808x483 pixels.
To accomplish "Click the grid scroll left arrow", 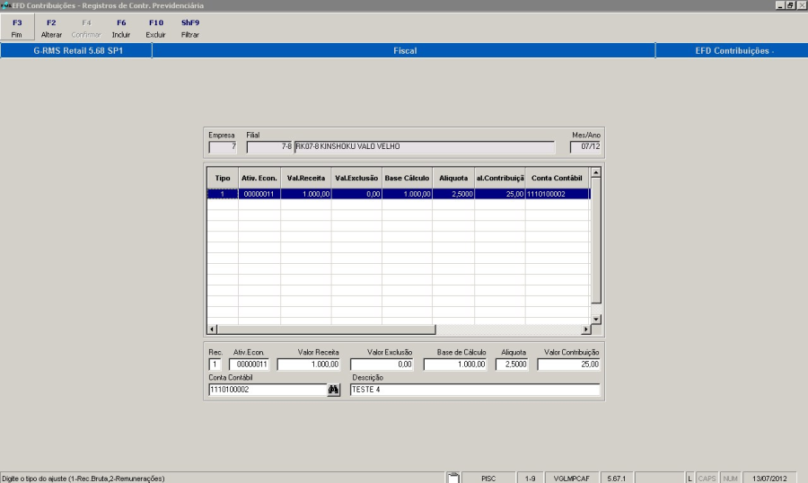I will click(x=212, y=329).
